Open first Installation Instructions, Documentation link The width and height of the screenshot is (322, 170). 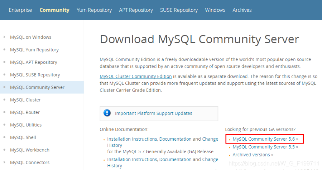149,139
